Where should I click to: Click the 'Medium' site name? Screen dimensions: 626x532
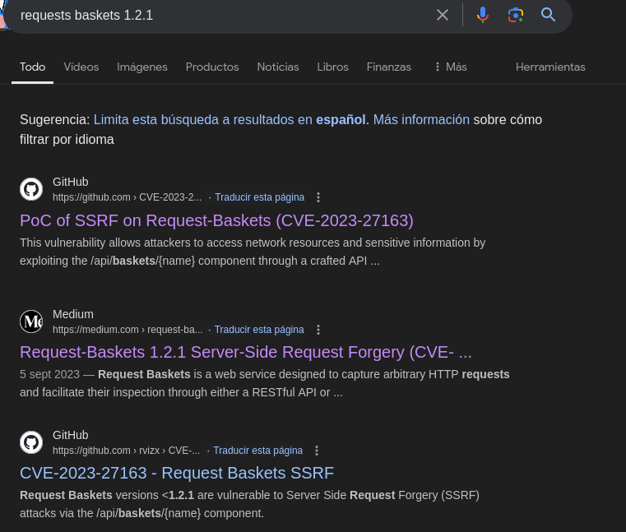73,314
